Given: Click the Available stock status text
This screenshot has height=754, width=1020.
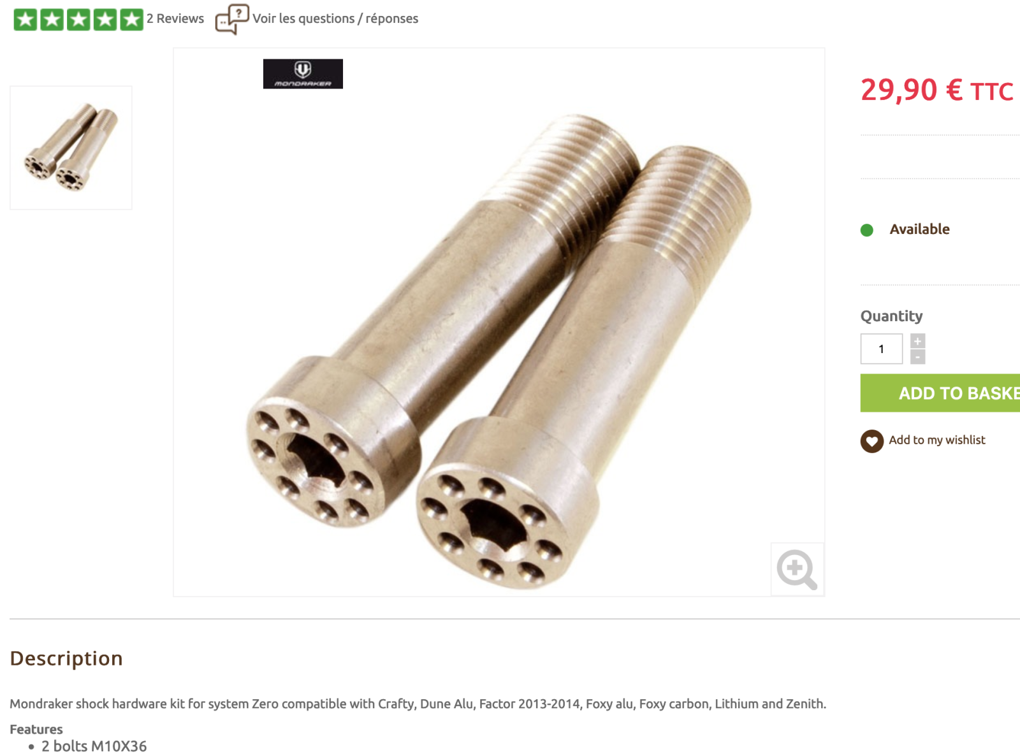Looking at the screenshot, I should tap(919, 229).
